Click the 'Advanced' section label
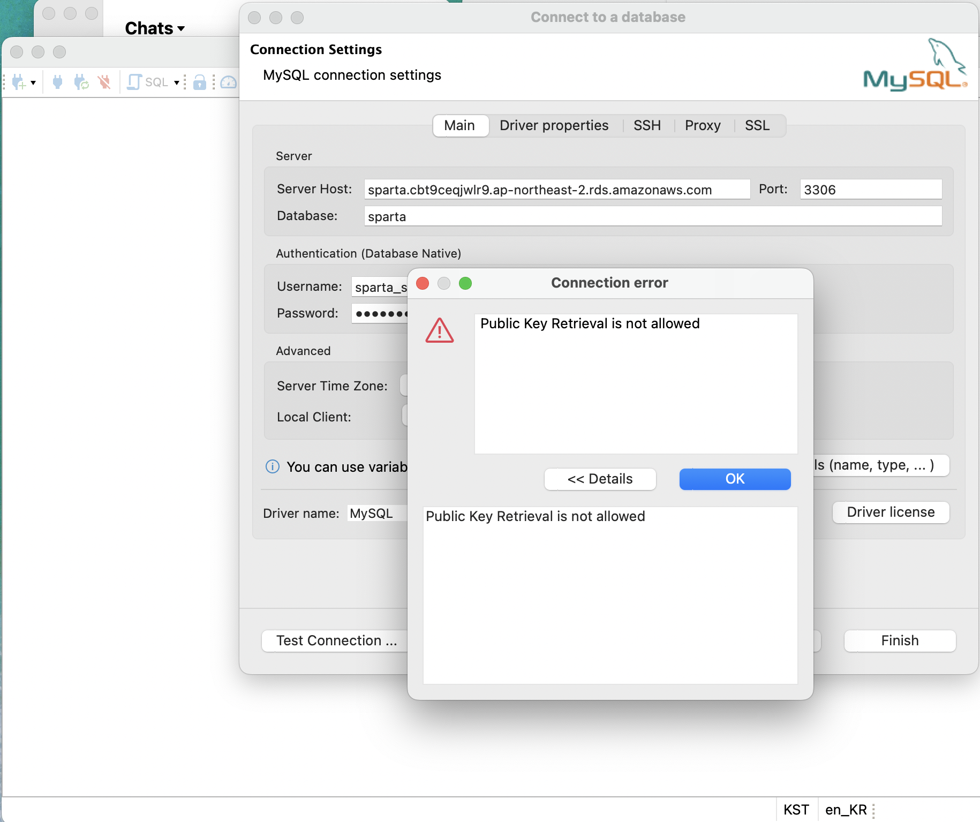Image resolution: width=980 pixels, height=822 pixels. tap(303, 351)
